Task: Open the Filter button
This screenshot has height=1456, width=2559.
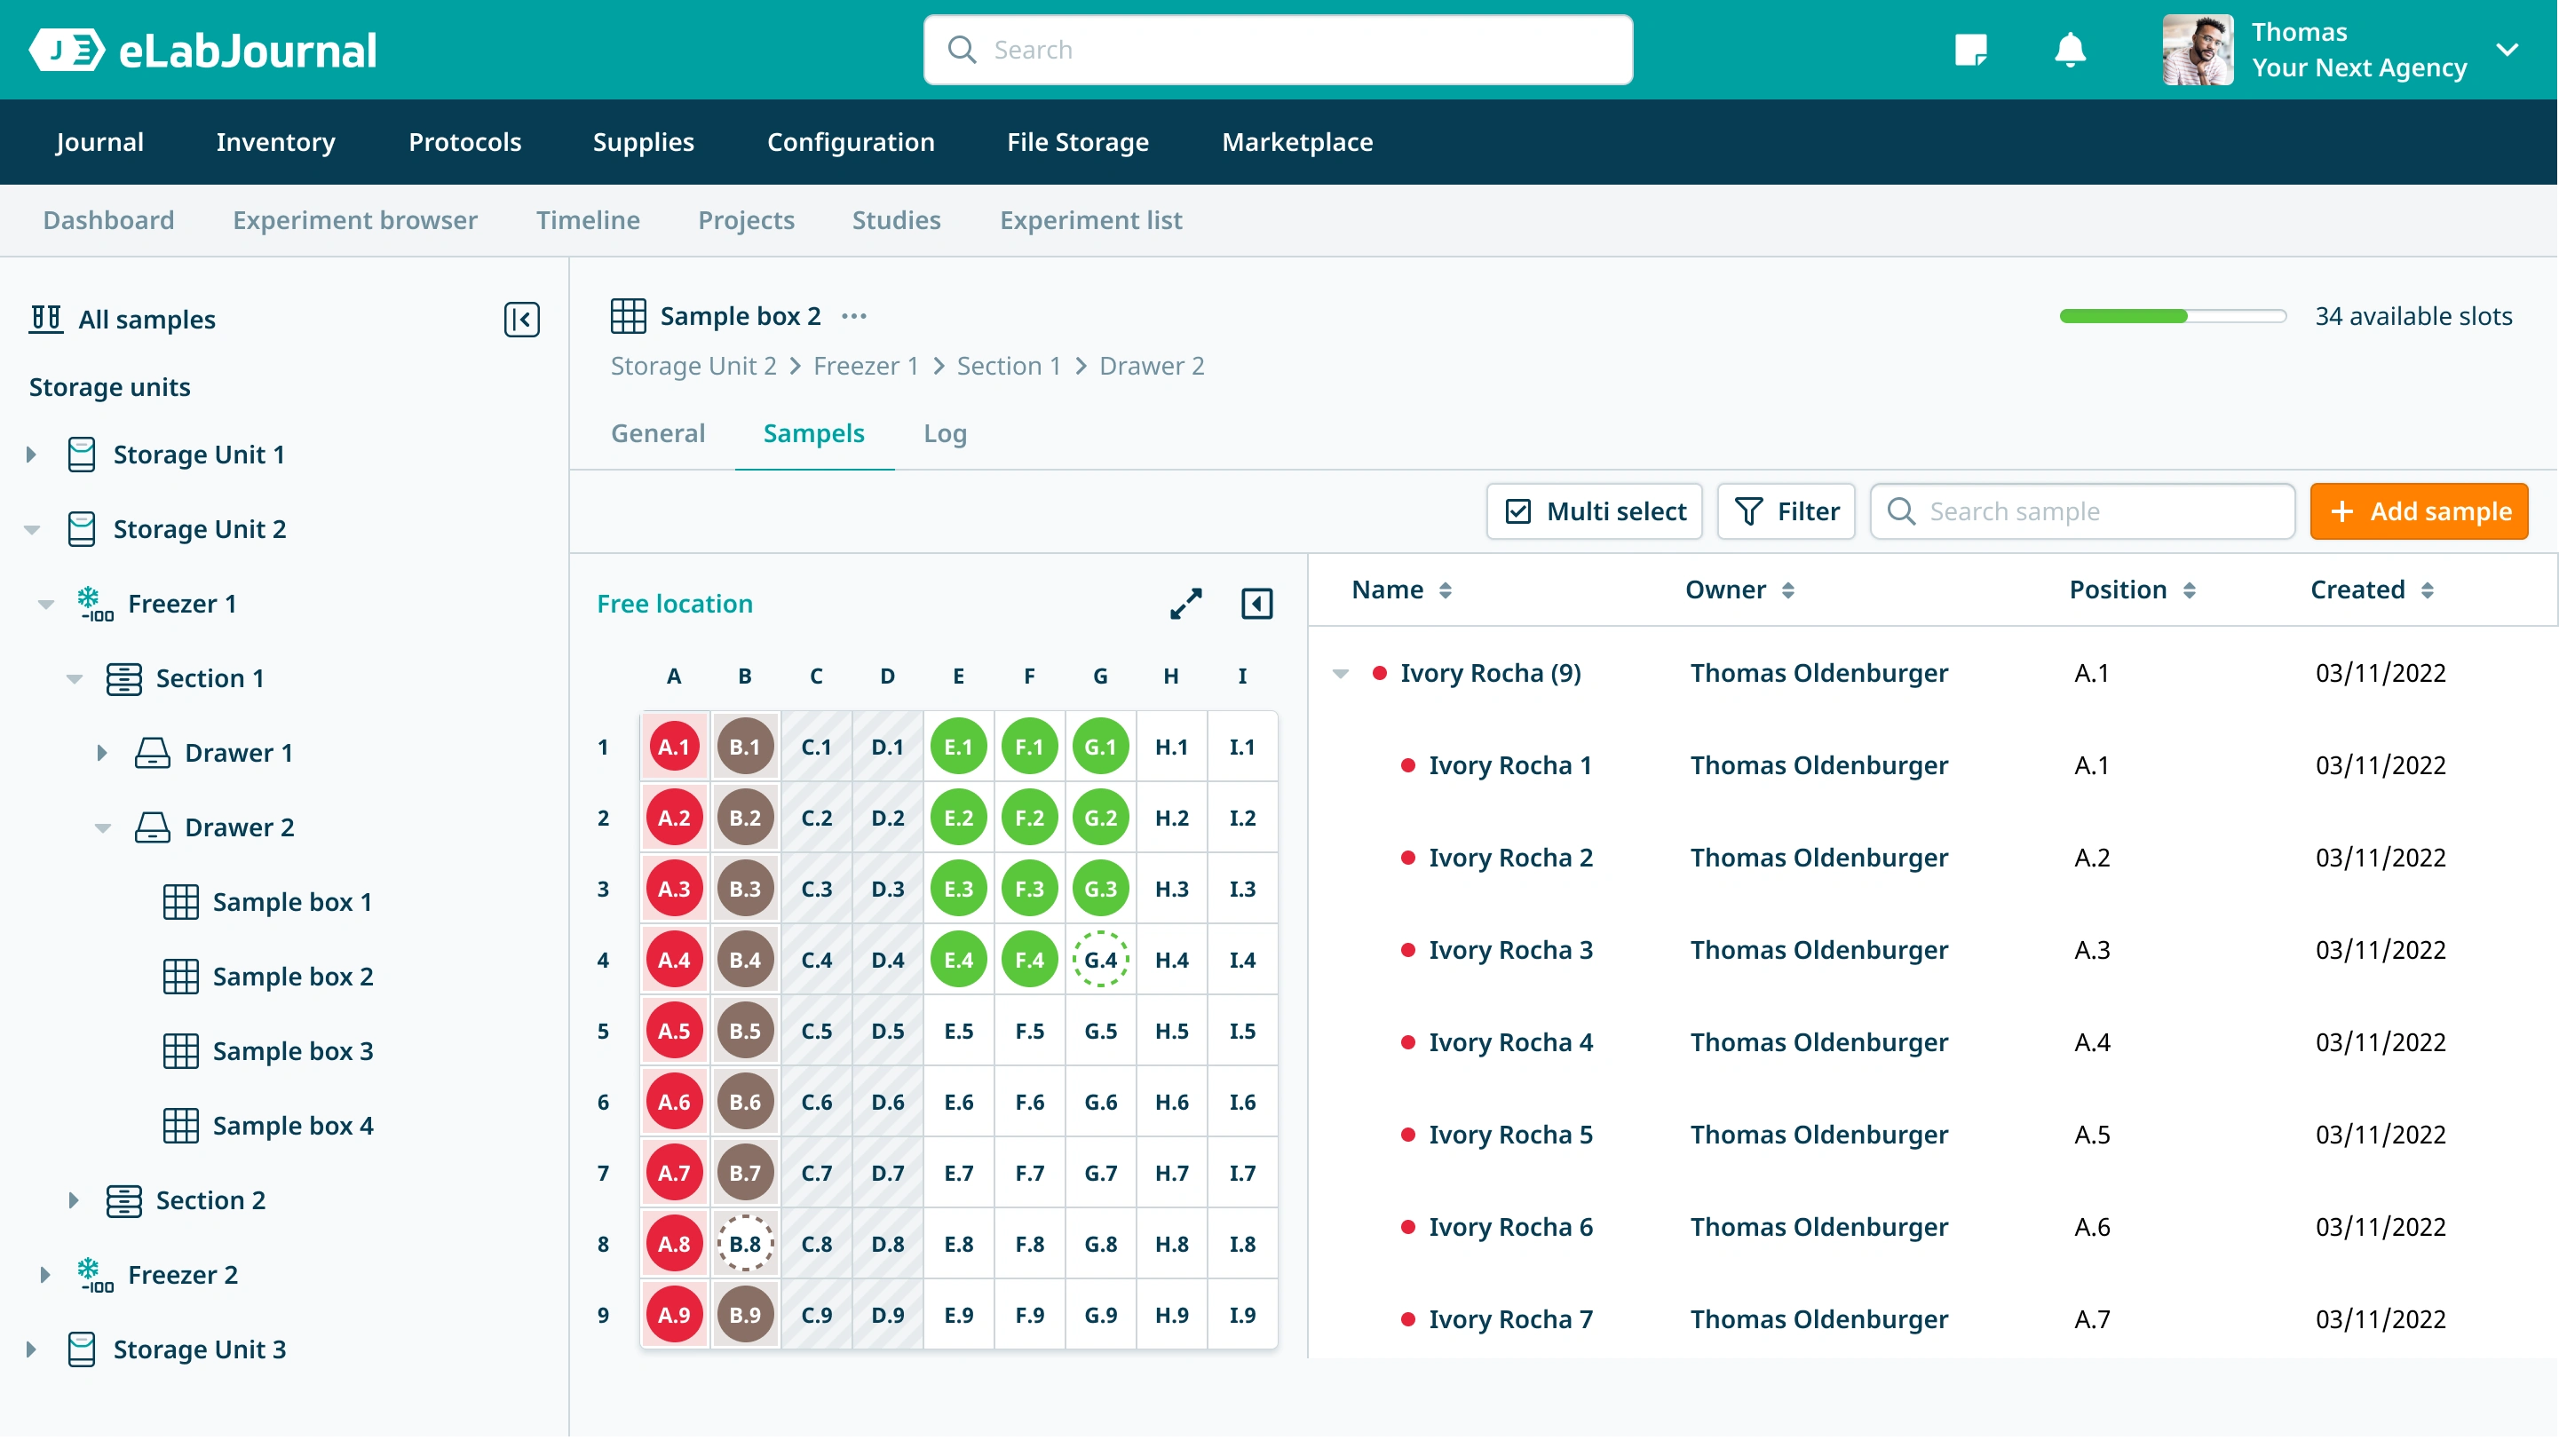Action: (1785, 511)
